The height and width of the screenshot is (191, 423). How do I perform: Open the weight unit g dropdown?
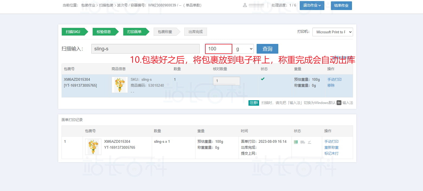243,49
